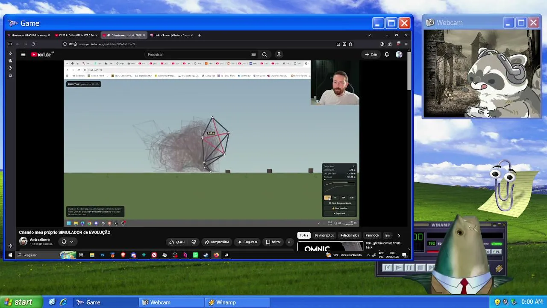Open more actions ellipsis under the video
Viewport: 547px width, 308px height.
pyautogui.click(x=289, y=242)
